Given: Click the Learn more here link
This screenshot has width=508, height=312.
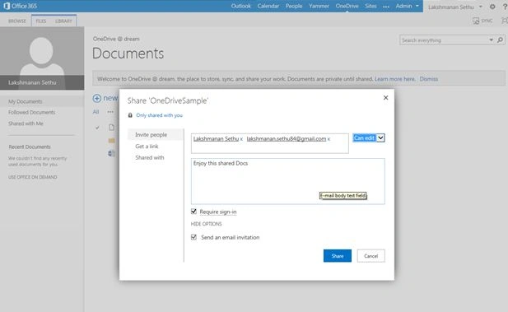Looking at the screenshot, I should pos(394,79).
